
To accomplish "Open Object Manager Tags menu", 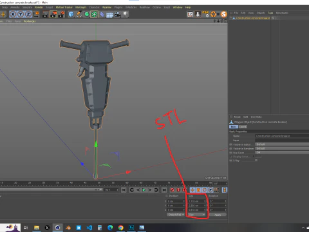I will click(270, 13).
